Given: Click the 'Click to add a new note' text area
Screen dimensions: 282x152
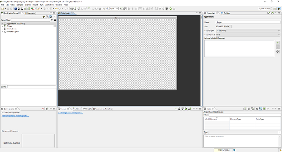Looking at the screenshot, I should pos(242,141).
